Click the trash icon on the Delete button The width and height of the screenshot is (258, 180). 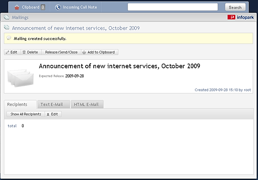(x=24, y=52)
